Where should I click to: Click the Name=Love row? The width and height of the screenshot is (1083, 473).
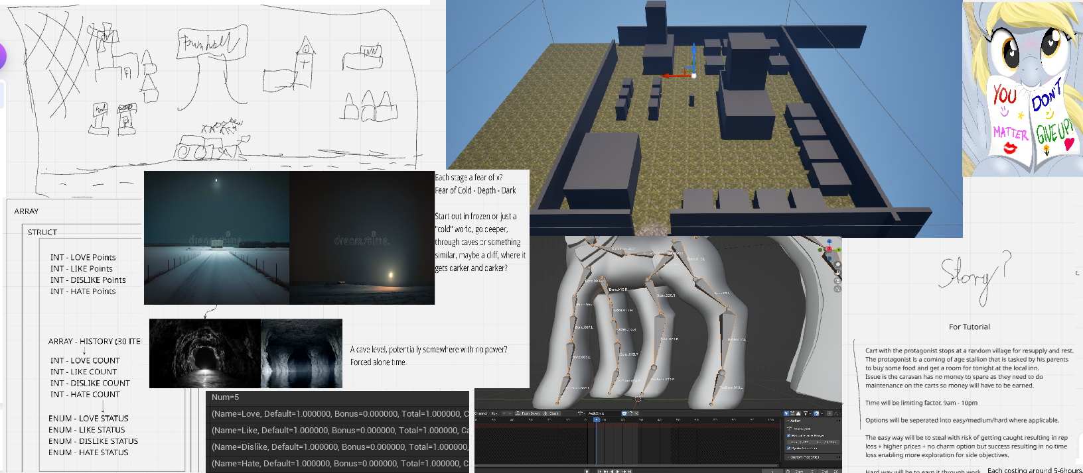pos(338,413)
